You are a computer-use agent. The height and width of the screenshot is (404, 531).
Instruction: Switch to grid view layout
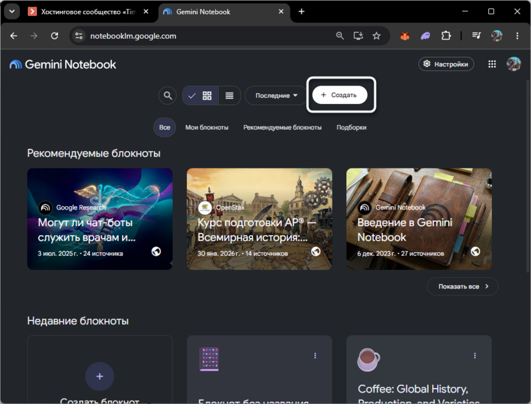point(200,96)
